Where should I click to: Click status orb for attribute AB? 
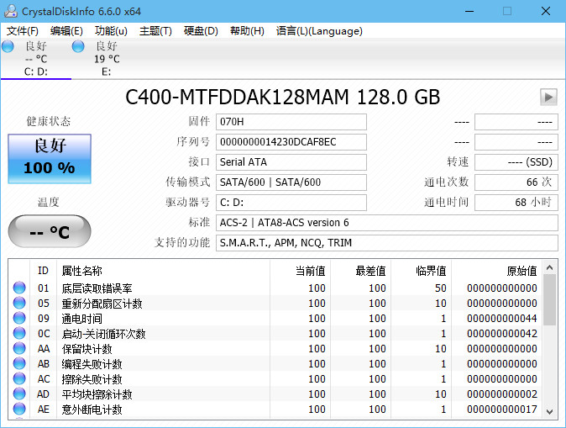[x=19, y=363]
